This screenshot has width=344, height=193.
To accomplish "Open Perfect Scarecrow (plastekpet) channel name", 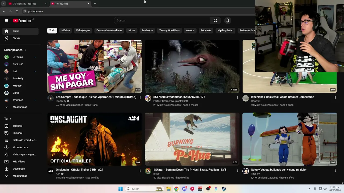I will point(171,101).
